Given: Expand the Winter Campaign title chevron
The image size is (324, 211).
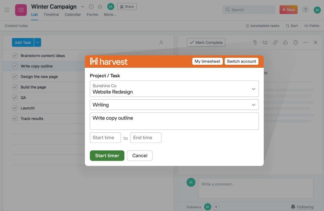Looking at the screenshot, I should pos(82,6).
